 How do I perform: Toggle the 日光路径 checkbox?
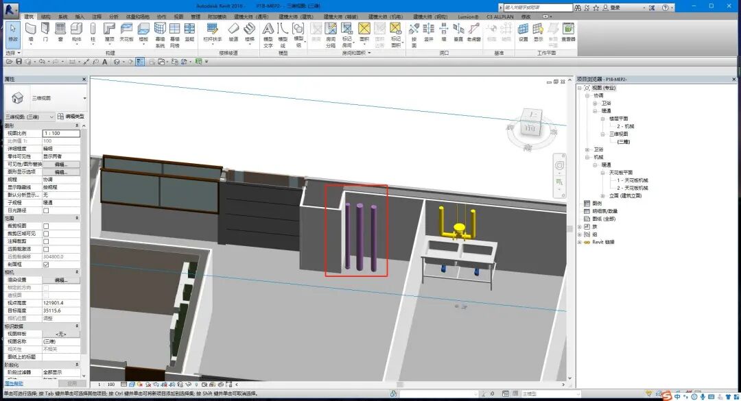coord(46,210)
